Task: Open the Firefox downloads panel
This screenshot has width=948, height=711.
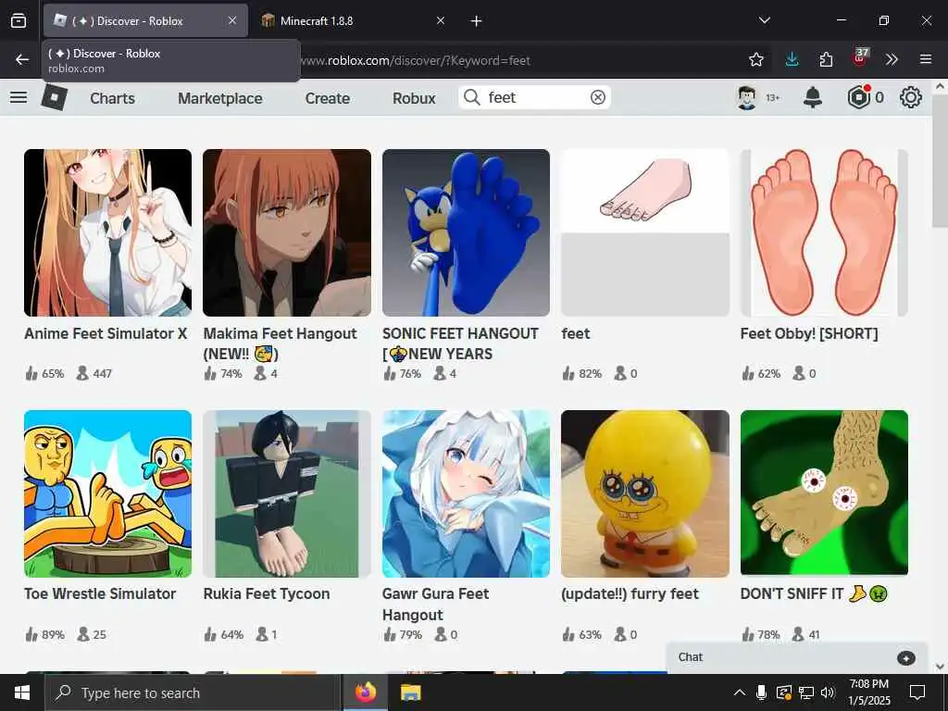Action: click(x=792, y=59)
